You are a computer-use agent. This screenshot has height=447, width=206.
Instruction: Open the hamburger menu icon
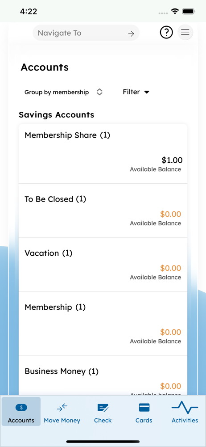click(185, 33)
